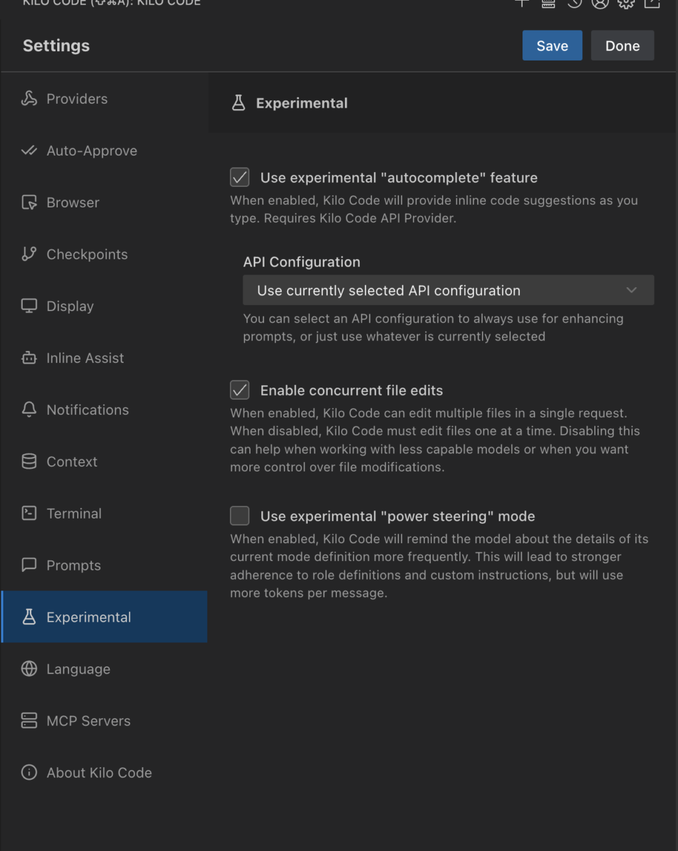Click the About Kilo Code info icon
Screen dimensions: 678x851
29,773
